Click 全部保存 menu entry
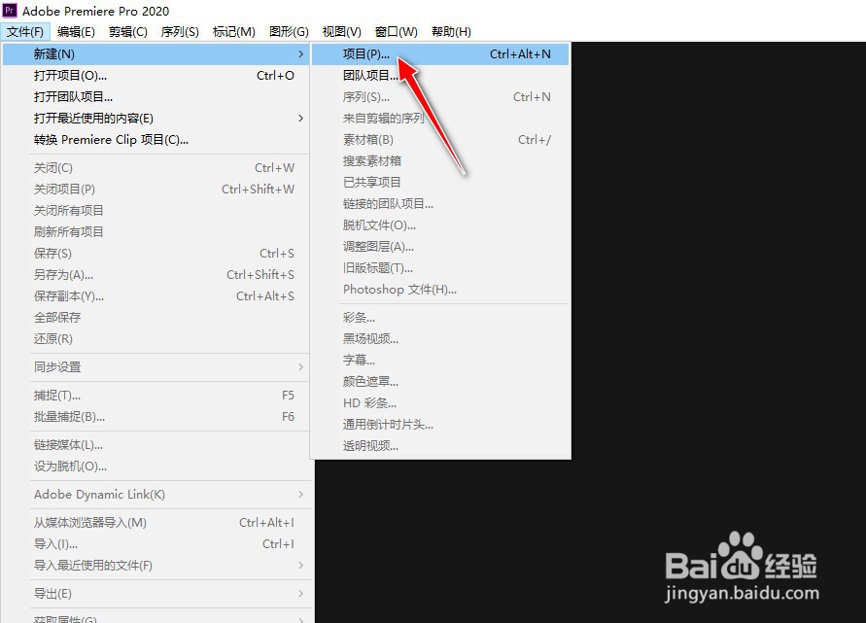Image resolution: width=866 pixels, height=623 pixels. tap(156, 317)
